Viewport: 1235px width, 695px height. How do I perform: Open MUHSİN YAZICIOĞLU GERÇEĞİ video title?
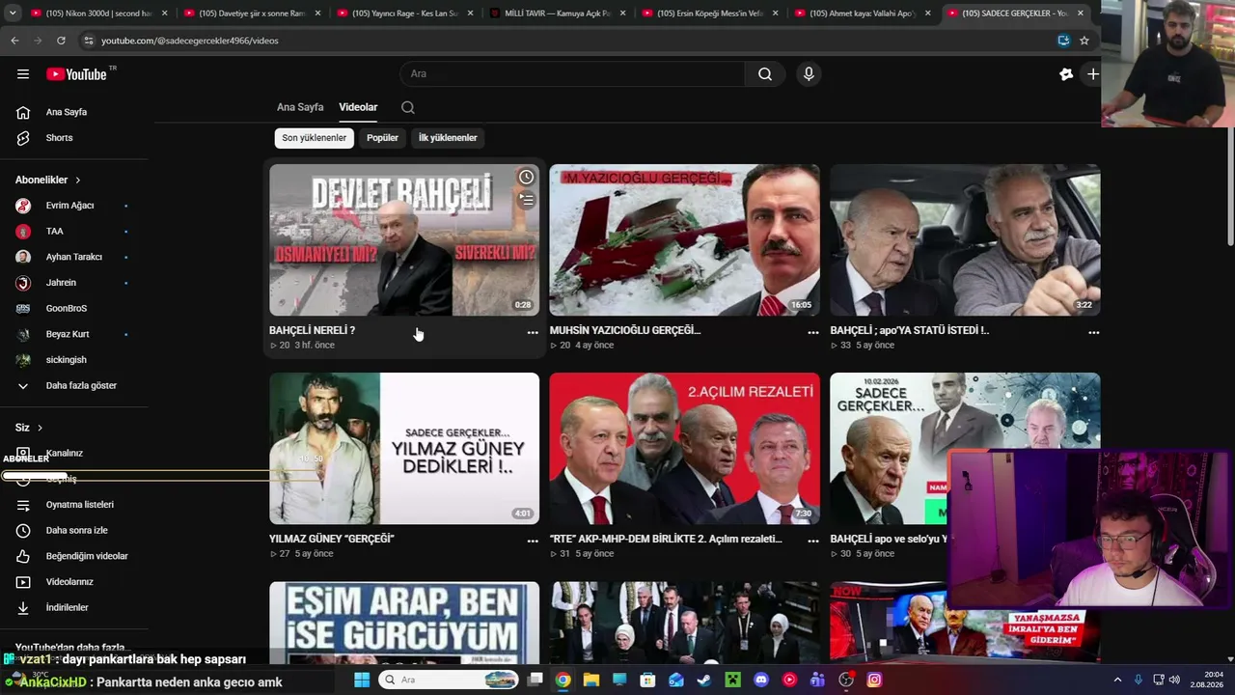[x=625, y=330]
